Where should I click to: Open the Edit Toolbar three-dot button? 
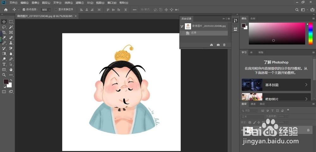[x=11, y=75]
